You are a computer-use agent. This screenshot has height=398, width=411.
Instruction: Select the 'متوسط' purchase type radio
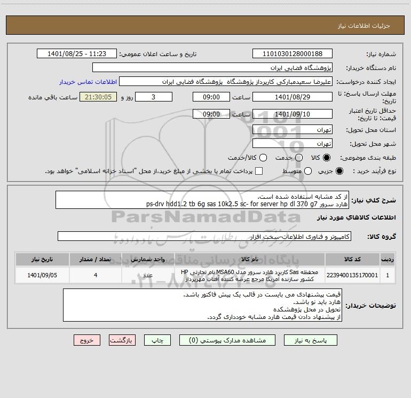click(308, 171)
